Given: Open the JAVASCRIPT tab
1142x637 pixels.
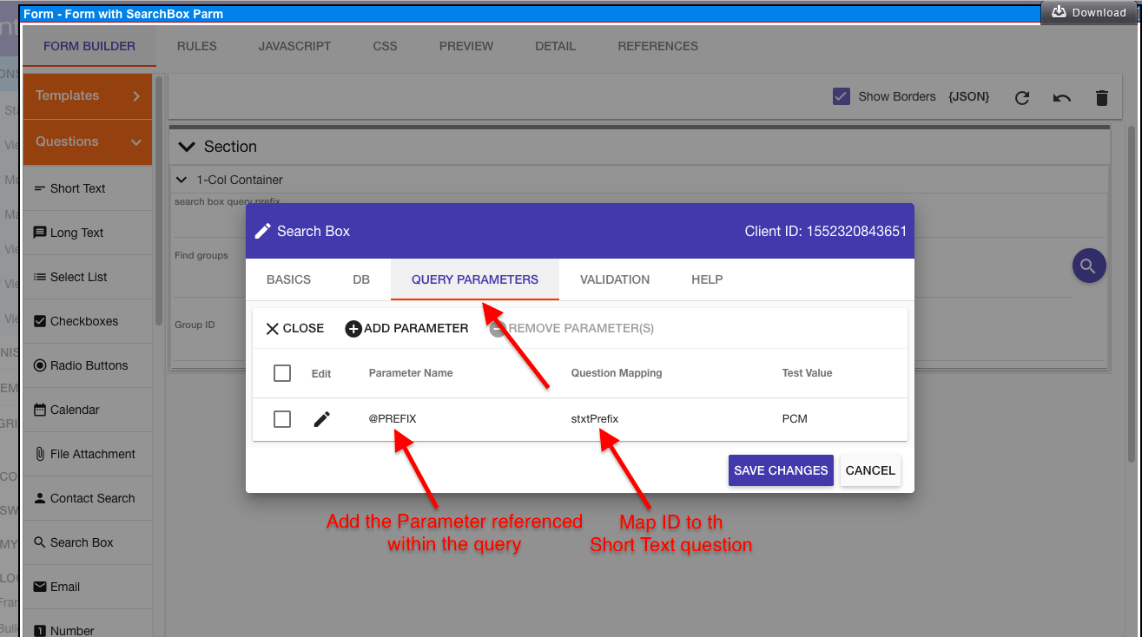Looking at the screenshot, I should pyautogui.click(x=294, y=46).
